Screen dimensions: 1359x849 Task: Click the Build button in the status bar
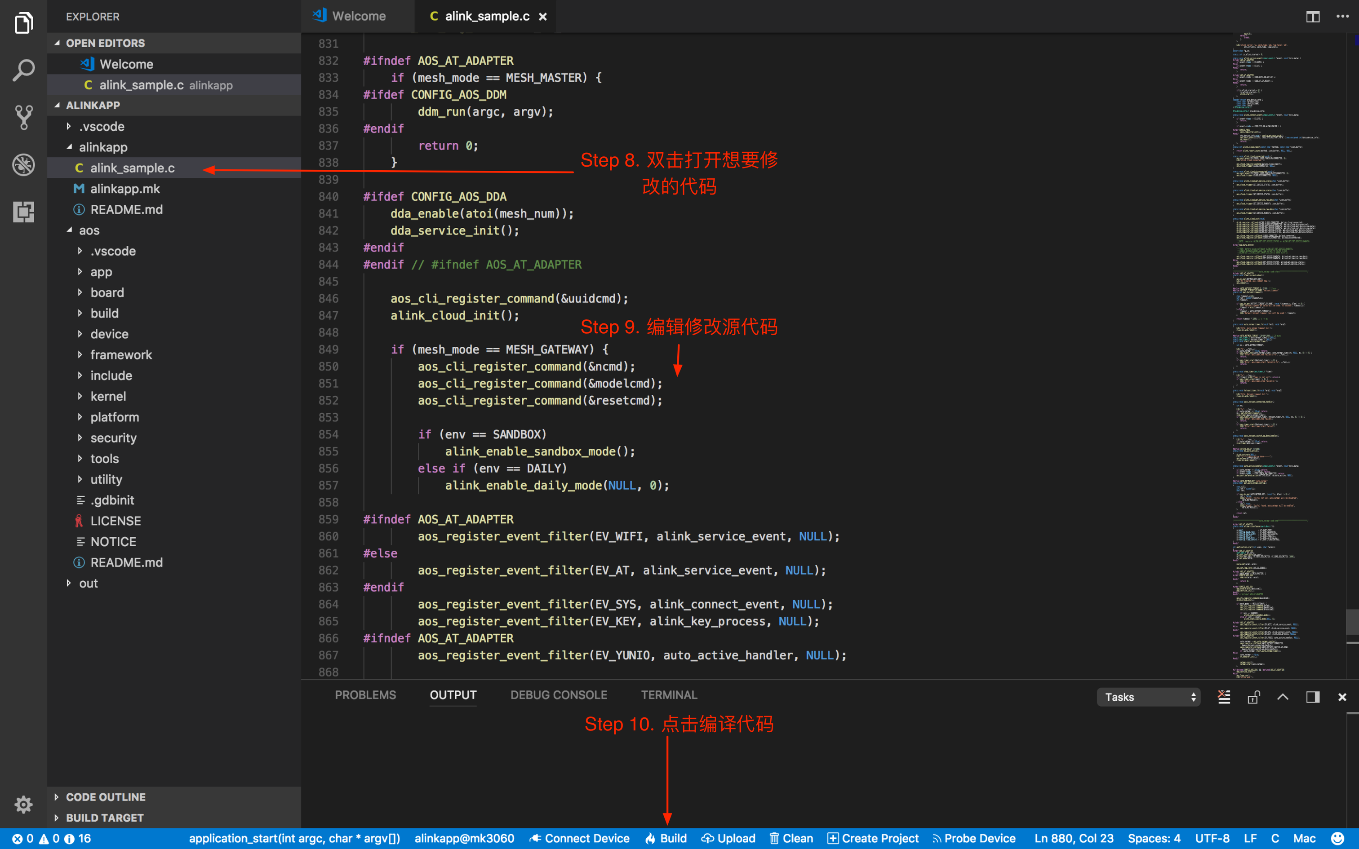666,838
